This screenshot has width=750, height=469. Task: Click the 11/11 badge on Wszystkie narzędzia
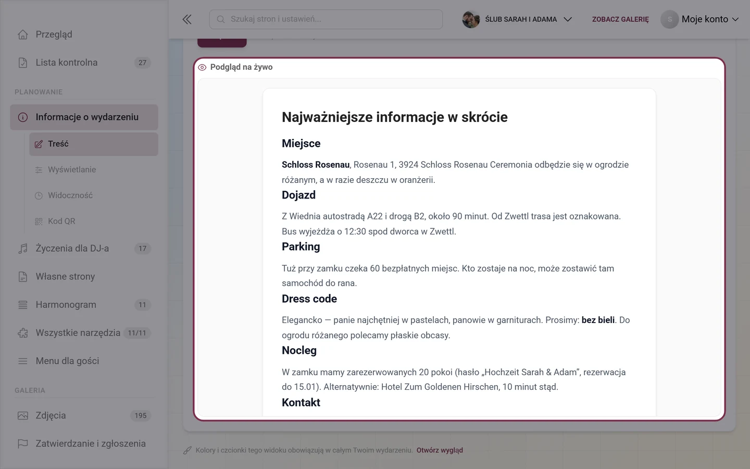pos(137,333)
